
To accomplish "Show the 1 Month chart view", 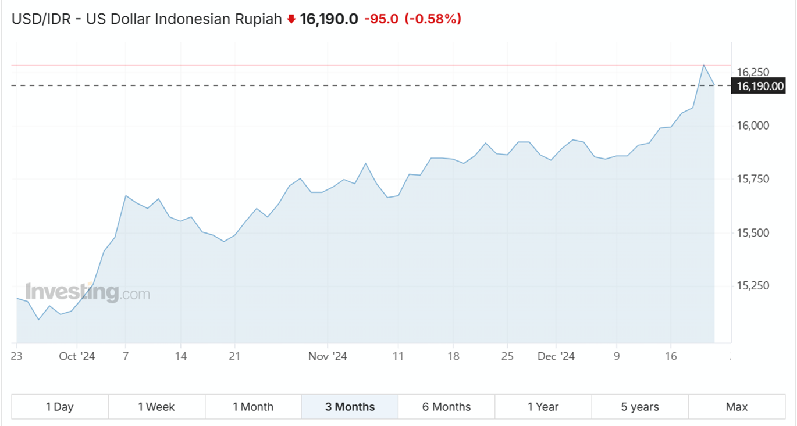I will [253, 407].
